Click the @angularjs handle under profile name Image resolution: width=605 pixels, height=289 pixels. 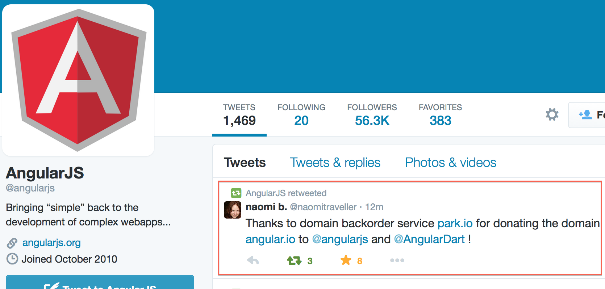pos(30,188)
